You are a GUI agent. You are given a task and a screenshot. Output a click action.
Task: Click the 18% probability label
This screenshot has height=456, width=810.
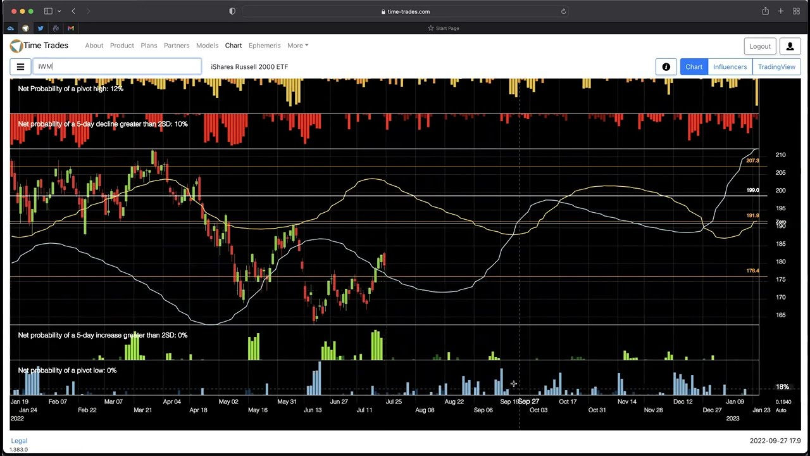pyautogui.click(x=783, y=387)
